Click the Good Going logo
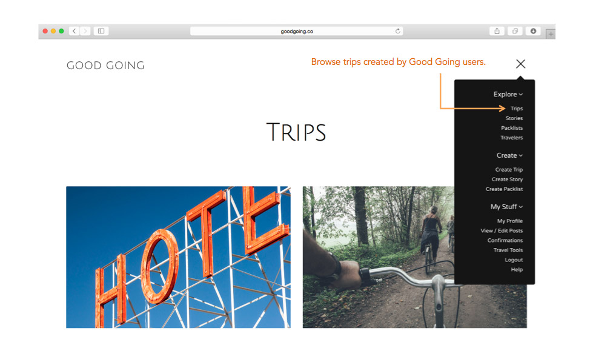 pos(105,65)
